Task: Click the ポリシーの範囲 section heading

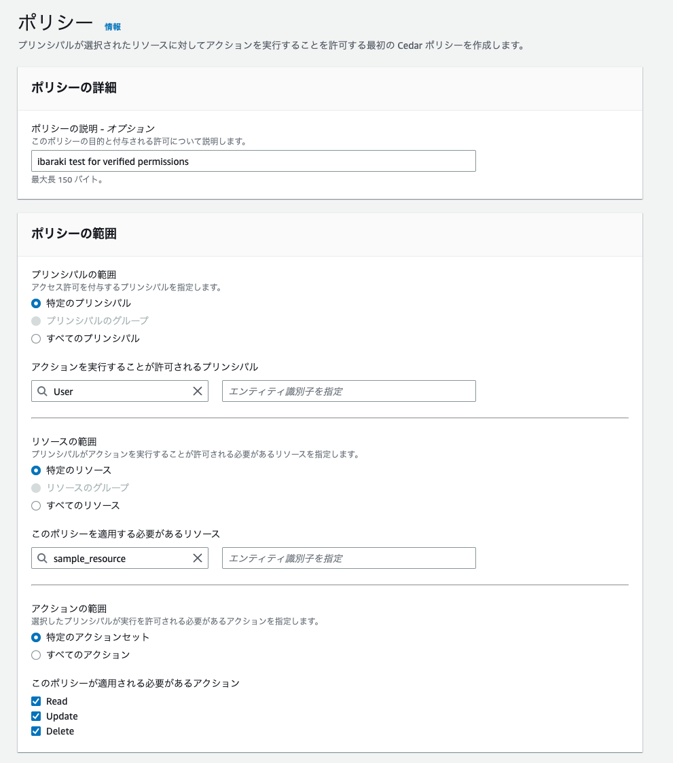Action: 74,234
